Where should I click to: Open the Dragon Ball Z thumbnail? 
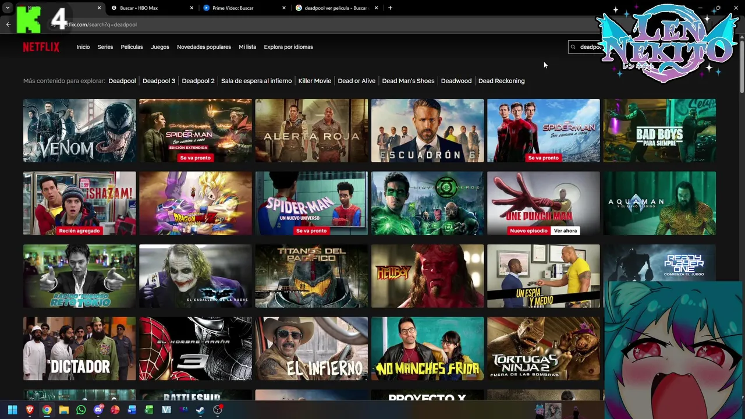[196, 203]
